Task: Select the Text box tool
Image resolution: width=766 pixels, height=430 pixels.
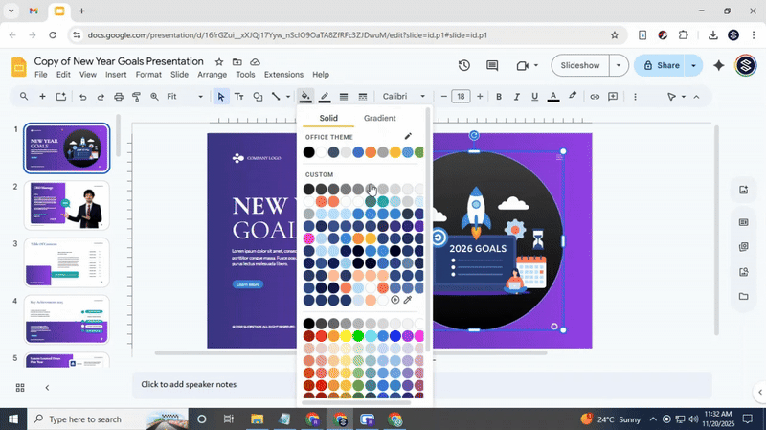Action: [239, 97]
